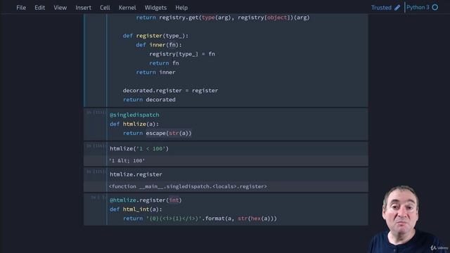Click the input prompt of the @singledispatch cell

[96, 112]
